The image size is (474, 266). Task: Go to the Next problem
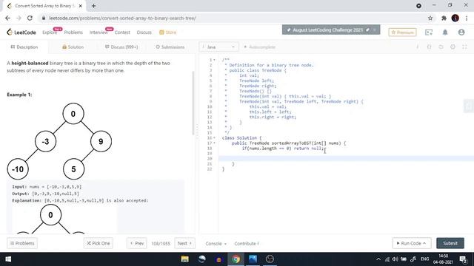click(x=184, y=243)
